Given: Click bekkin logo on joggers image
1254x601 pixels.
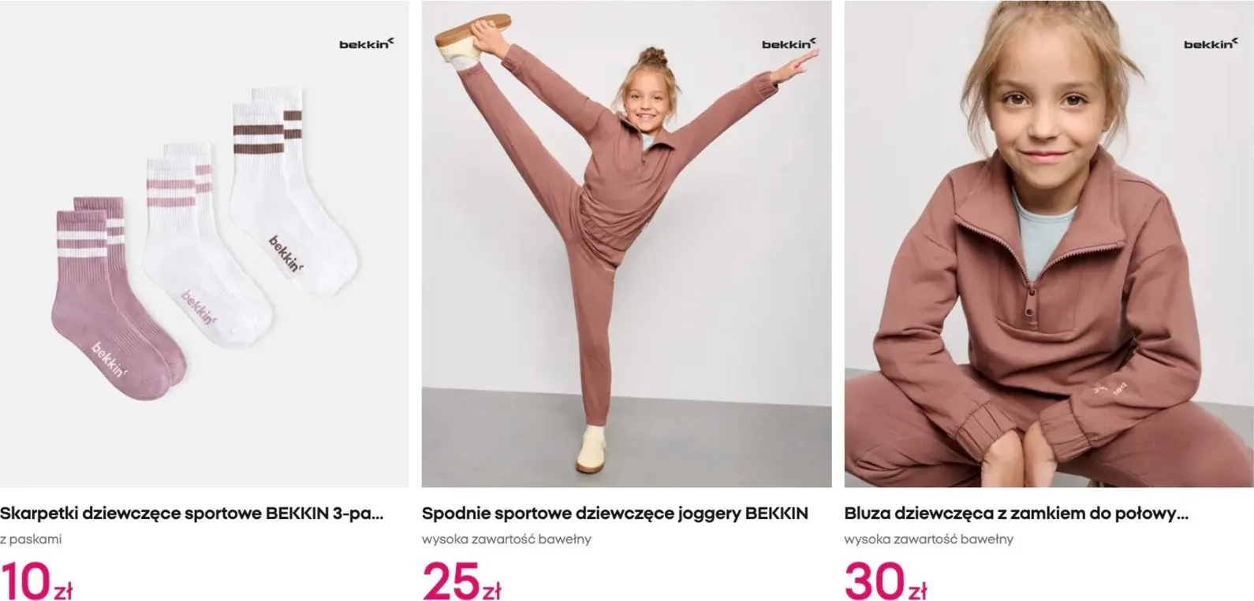Looking at the screenshot, I should tap(789, 44).
